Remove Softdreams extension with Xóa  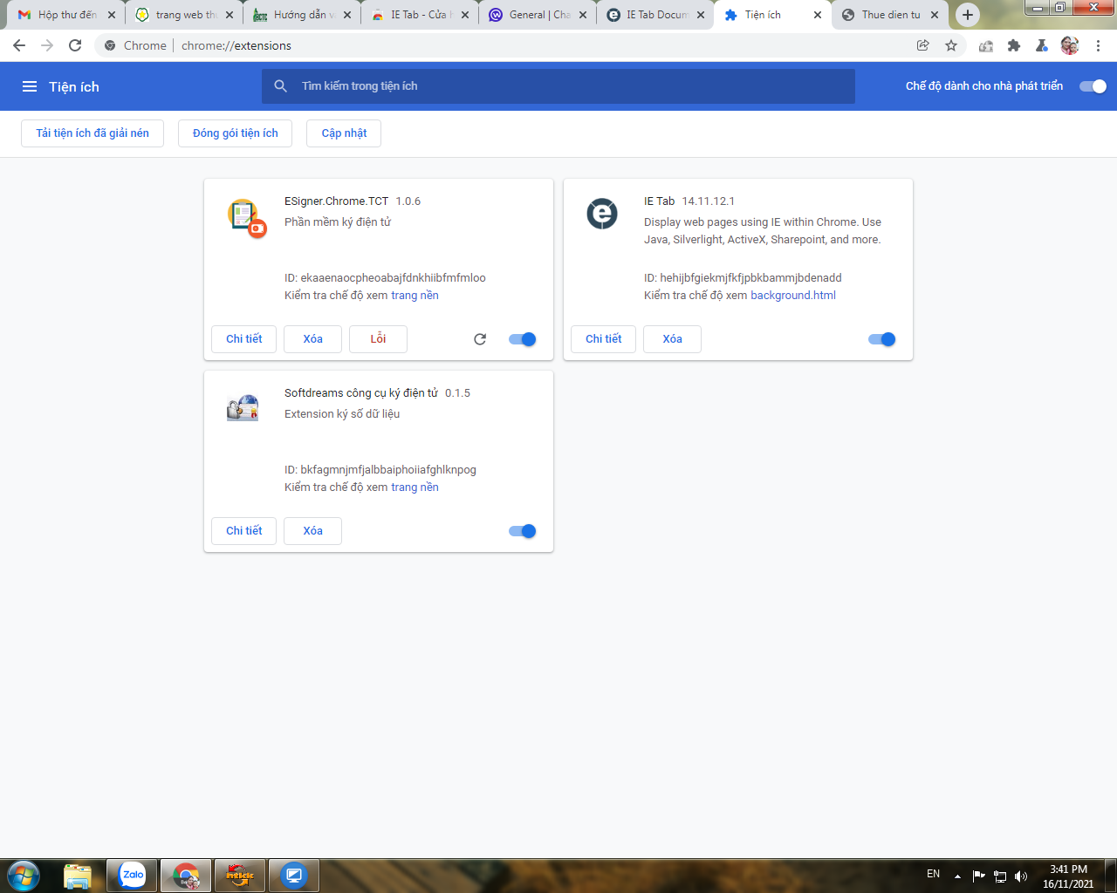point(312,531)
